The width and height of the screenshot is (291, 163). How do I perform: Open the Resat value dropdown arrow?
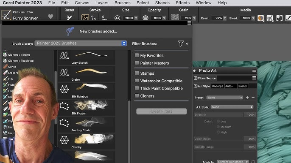pos(225,18)
